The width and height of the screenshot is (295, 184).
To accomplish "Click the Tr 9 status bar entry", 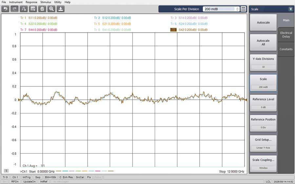I will pyautogui.click(x=5, y=177).
